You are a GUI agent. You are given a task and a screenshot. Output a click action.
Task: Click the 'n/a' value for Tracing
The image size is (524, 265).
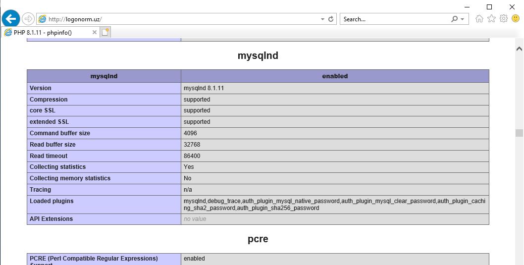coord(188,190)
